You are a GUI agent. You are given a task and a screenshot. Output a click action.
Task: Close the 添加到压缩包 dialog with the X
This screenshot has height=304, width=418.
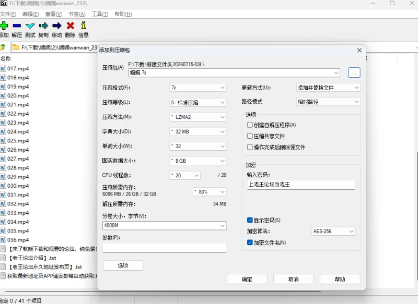[359, 50]
